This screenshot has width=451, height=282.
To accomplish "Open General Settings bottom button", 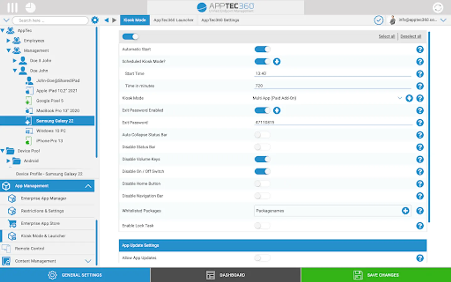I will (x=75, y=275).
